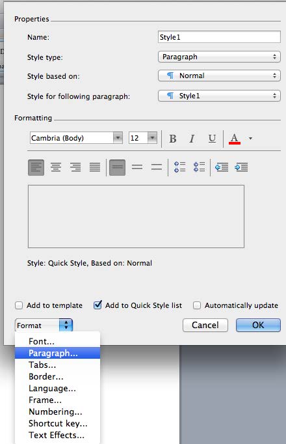Enable Add to template checkbox
Viewport: 286px width, 444px height.
tap(19, 305)
